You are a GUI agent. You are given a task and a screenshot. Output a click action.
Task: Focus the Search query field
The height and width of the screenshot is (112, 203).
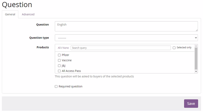[x=121, y=48]
